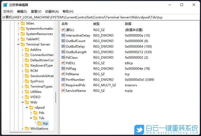Select the SessionArbitrat key in tree
Screen dimensions: 201x136
point(42,76)
